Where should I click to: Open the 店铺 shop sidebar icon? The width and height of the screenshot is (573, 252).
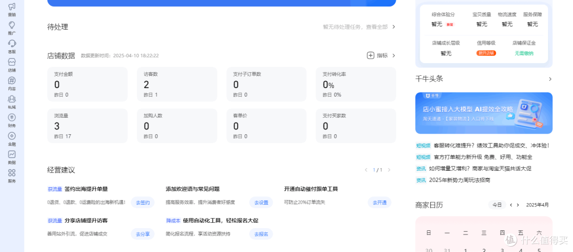[12, 65]
